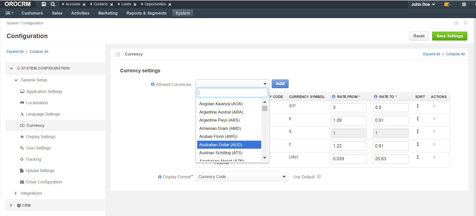Open the search magnifier icon
Viewport: 476px width, 216px height.
(53, 4)
